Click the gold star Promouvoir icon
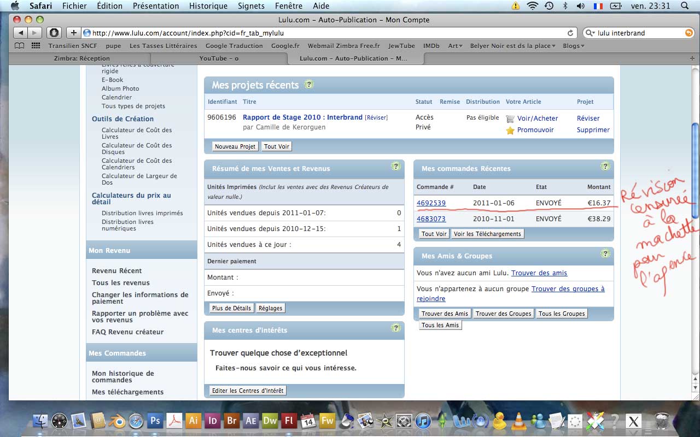Image resolution: width=700 pixels, height=437 pixels. (510, 131)
